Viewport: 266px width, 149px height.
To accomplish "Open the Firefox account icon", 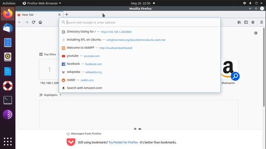I will (253, 22).
